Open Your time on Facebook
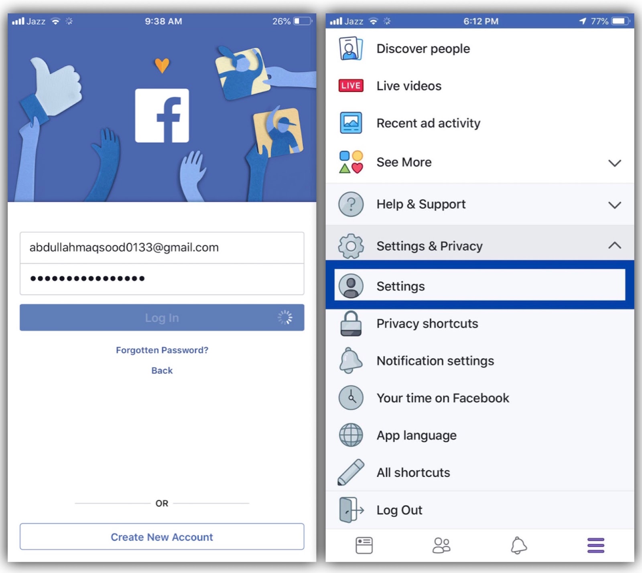Viewport: 642px width, 573px height. pos(480,398)
